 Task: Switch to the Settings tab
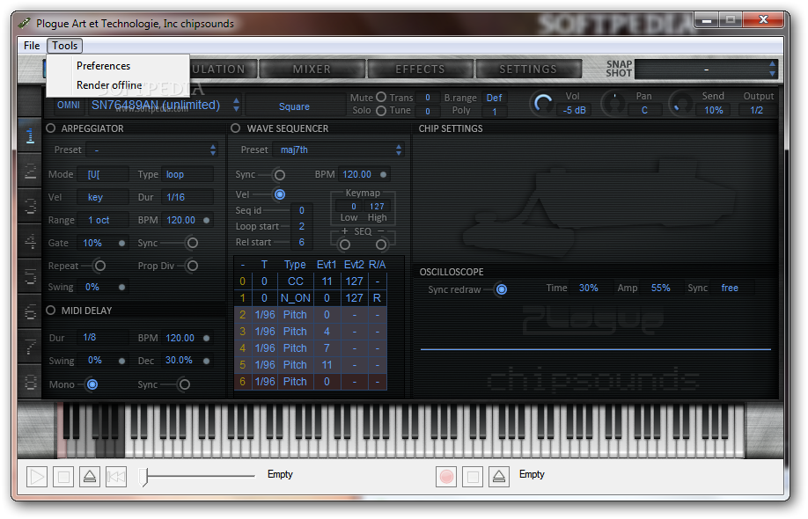point(528,69)
